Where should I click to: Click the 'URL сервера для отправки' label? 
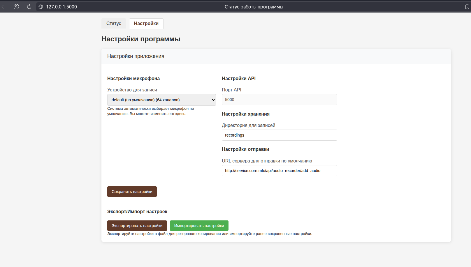pyautogui.click(x=267, y=161)
